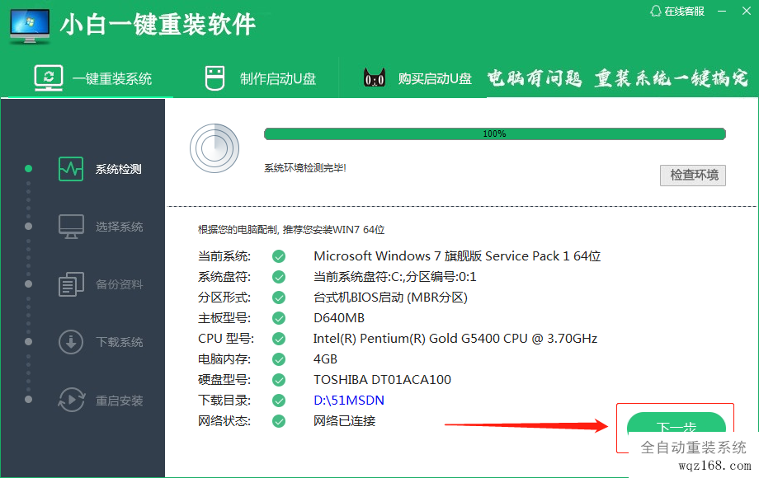Viewport: 759px width, 478px height.
Task: Click the U盘 drive icon
Action: [214, 78]
